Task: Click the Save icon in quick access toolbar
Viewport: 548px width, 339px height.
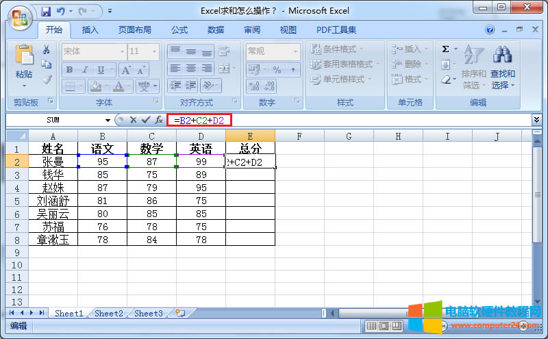Action: [x=46, y=11]
